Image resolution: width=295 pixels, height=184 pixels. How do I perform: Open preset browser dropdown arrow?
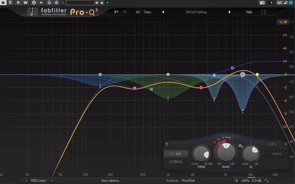(107, 3)
